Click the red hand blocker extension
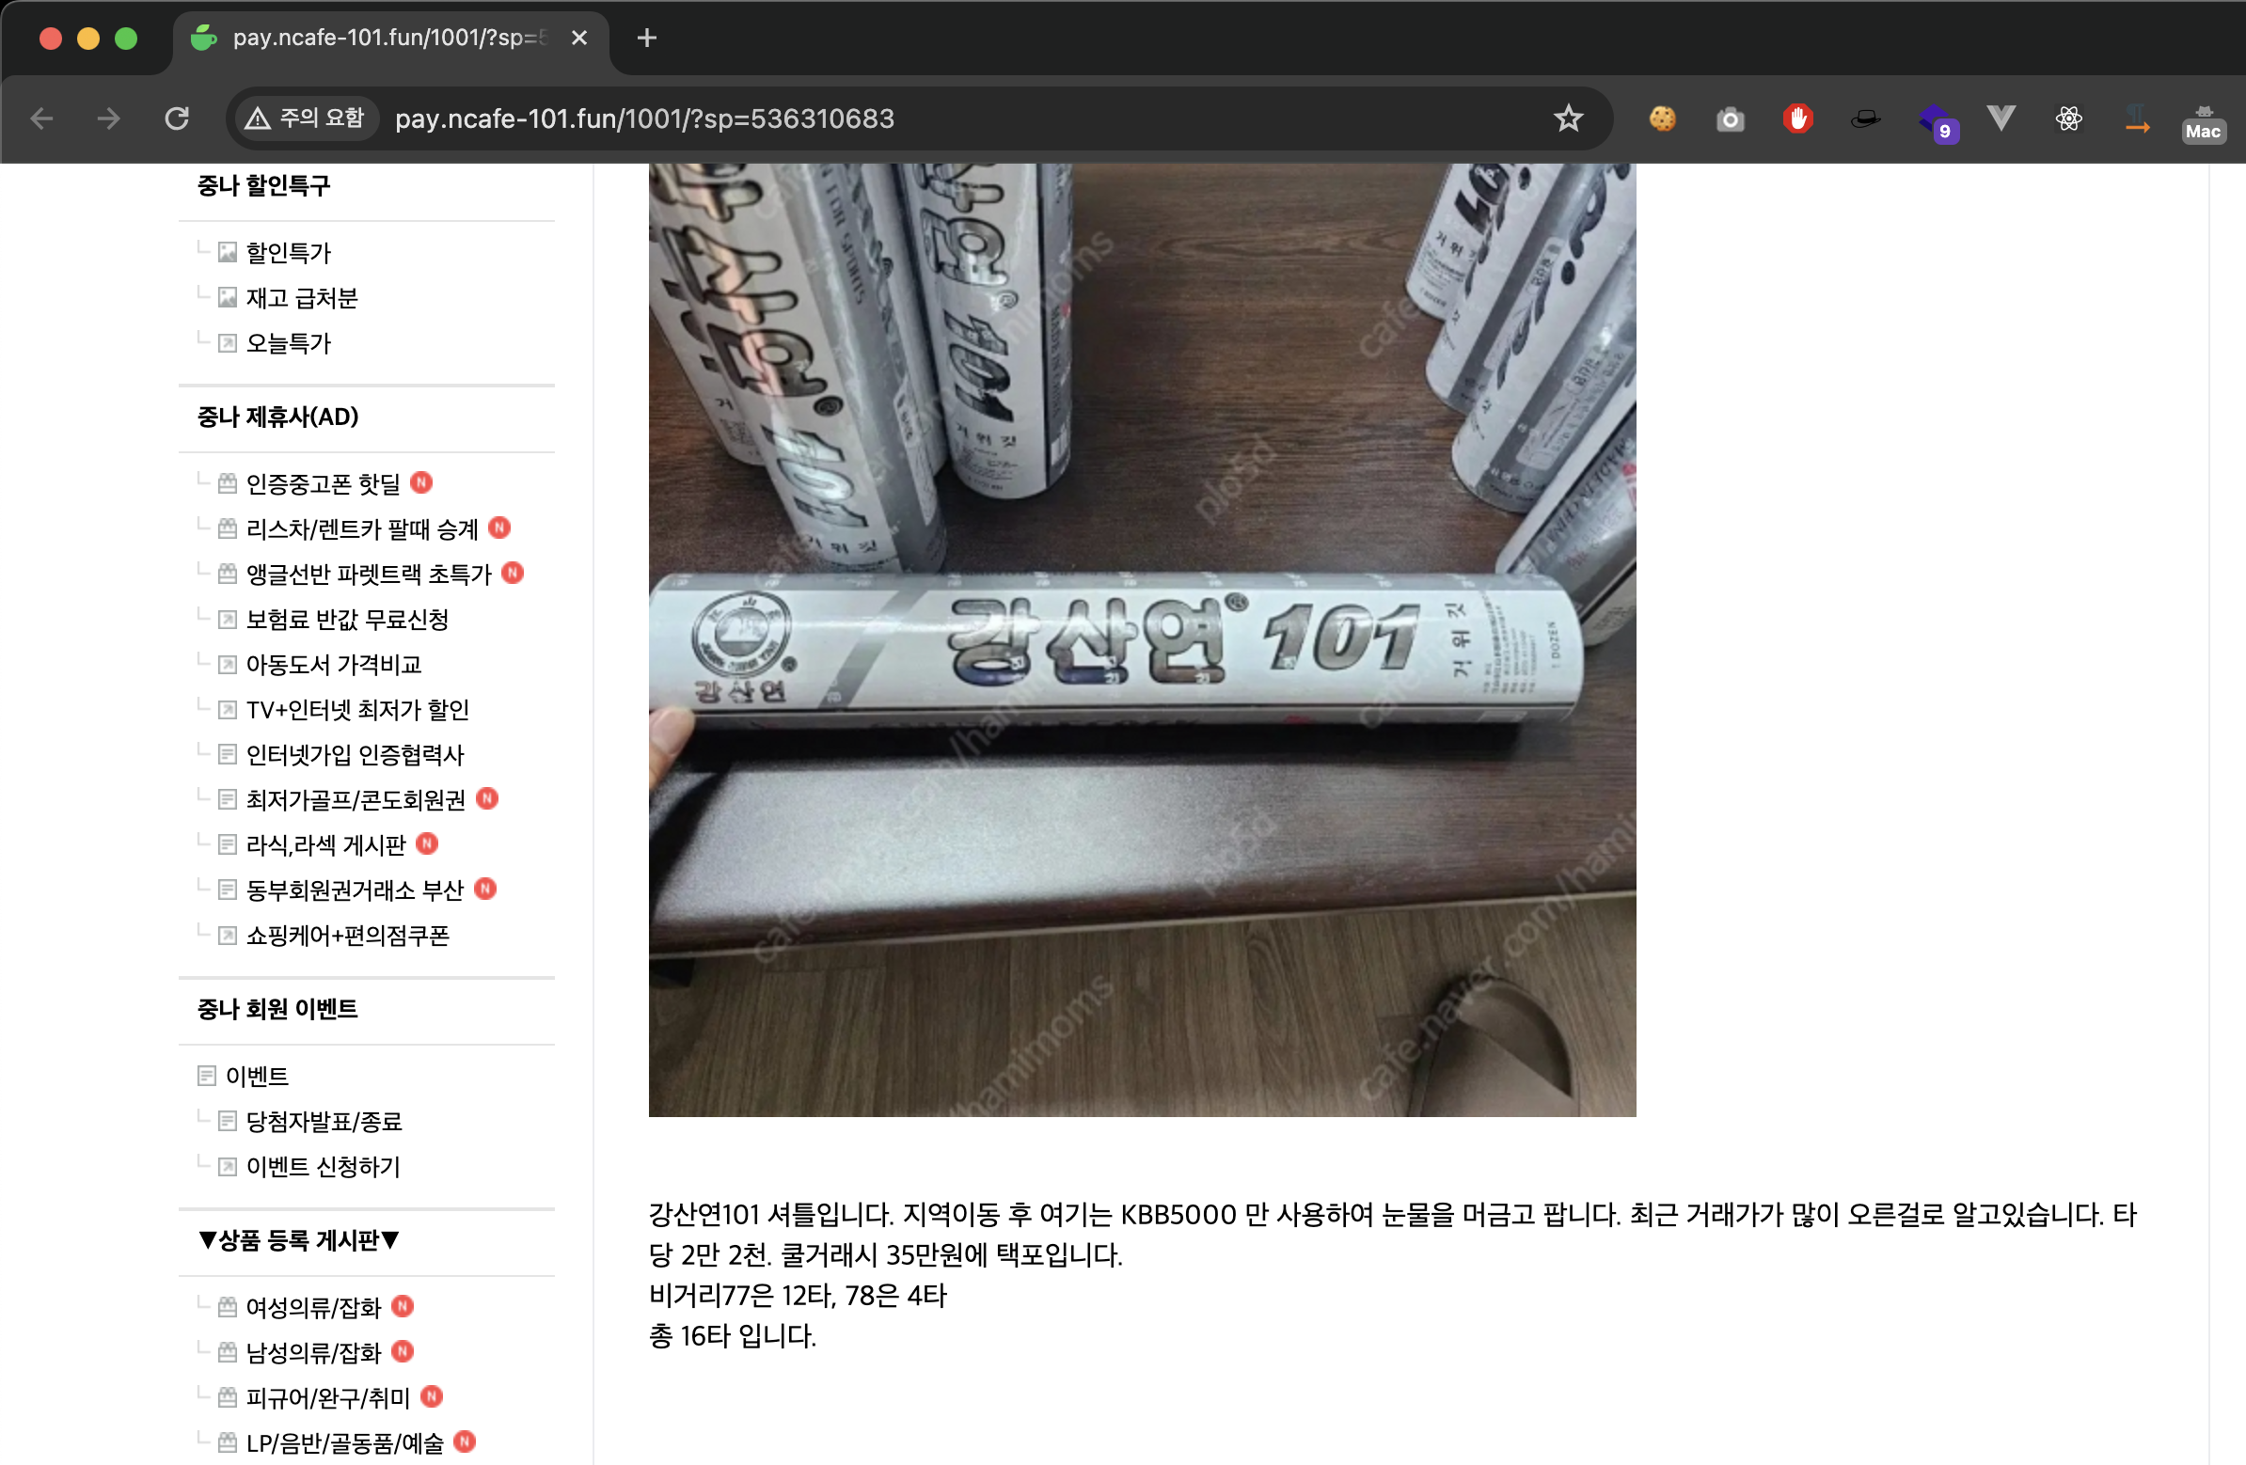Viewport: 2246px width, 1465px height. (x=1796, y=118)
